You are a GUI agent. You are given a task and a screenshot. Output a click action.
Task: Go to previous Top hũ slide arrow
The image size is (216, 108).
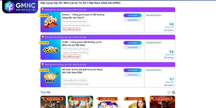tap(169, 92)
